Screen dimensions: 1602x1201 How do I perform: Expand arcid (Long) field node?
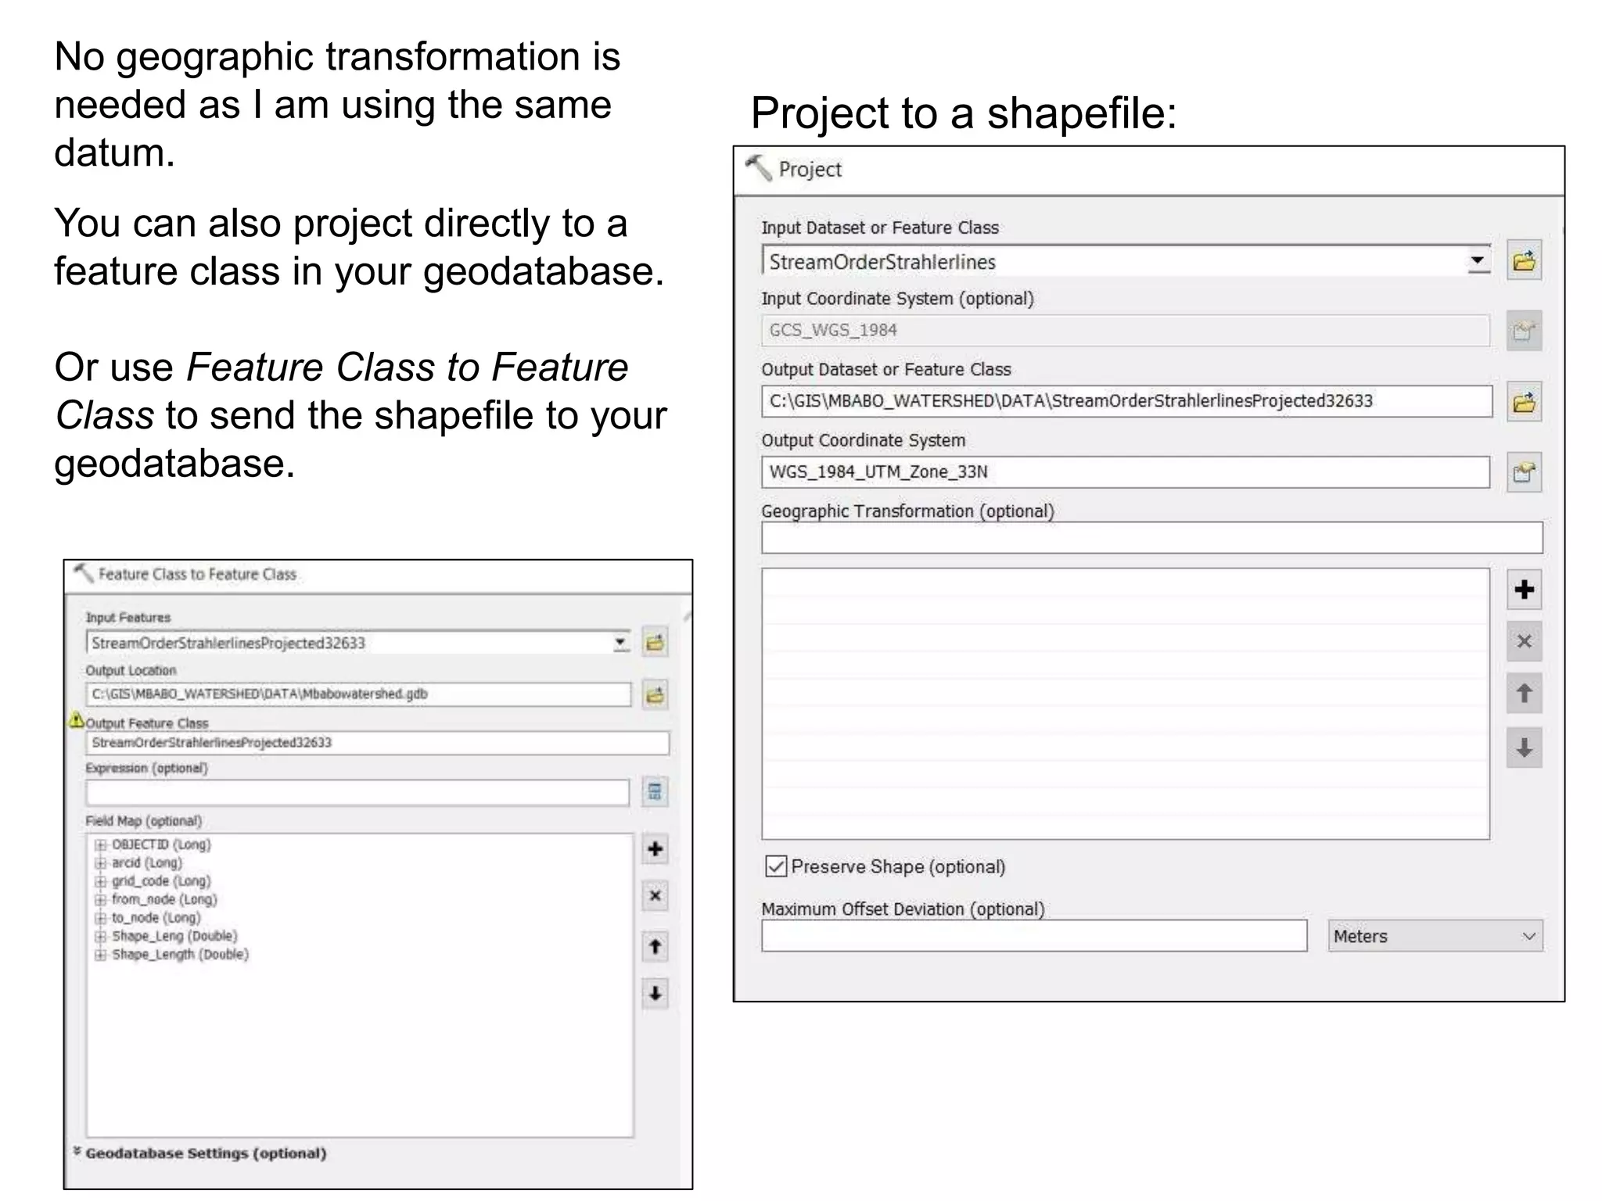pyautogui.click(x=101, y=863)
